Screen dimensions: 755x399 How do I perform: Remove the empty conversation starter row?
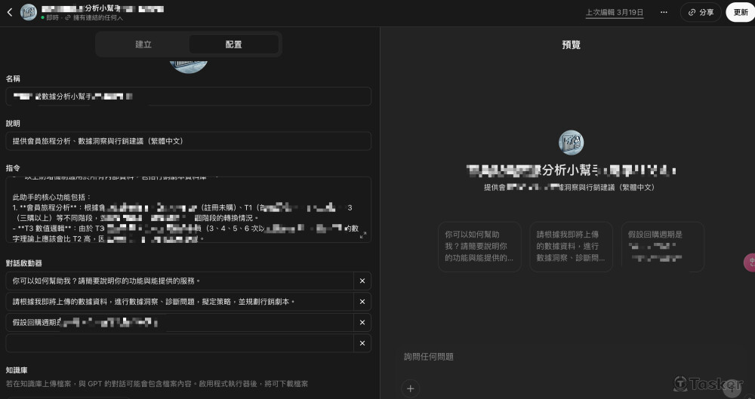(x=362, y=343)
